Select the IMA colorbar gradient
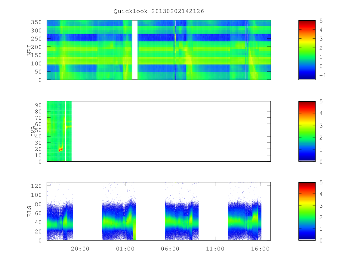361x270 pixels. point(307,131)
